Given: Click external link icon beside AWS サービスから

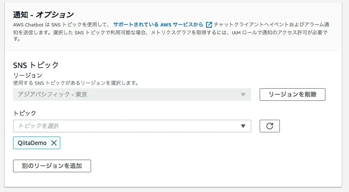Looking at the screenshot, I should (x=209, y=25).
